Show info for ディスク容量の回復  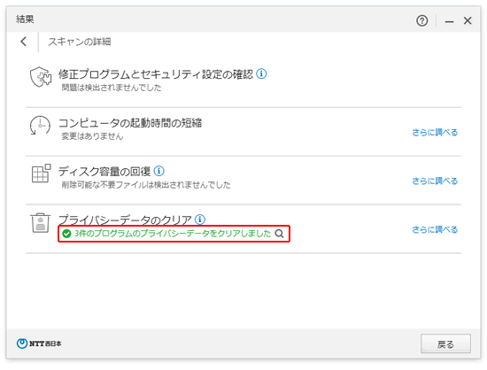pos(159,171)
